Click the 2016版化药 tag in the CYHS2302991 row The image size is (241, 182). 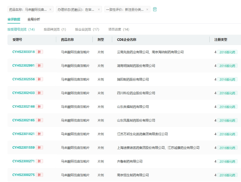click(227, 66)
